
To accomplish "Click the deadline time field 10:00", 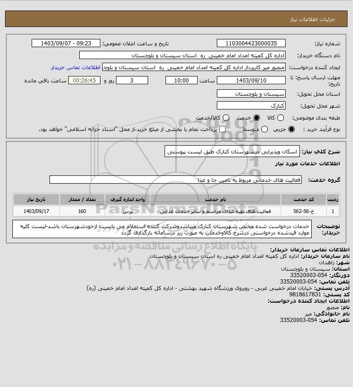I will [x=182, y=80].
